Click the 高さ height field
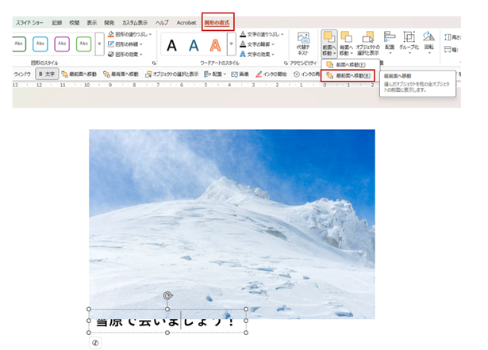The width and height of the screenshot is (488, 350). coord(452,37)
